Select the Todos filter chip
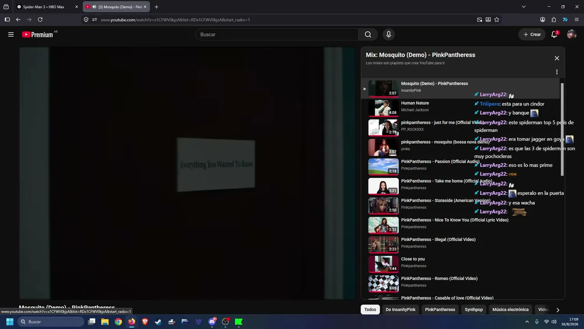This screenshot has height=329, width=584. pos(370,309)
